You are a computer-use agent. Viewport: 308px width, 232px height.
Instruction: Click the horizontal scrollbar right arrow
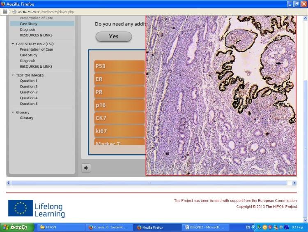(x=294, y=183)
